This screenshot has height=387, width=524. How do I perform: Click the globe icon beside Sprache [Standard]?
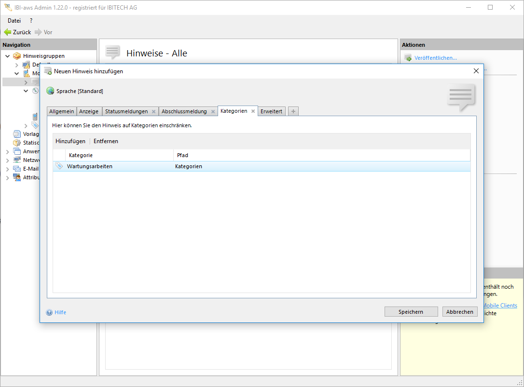50,91
